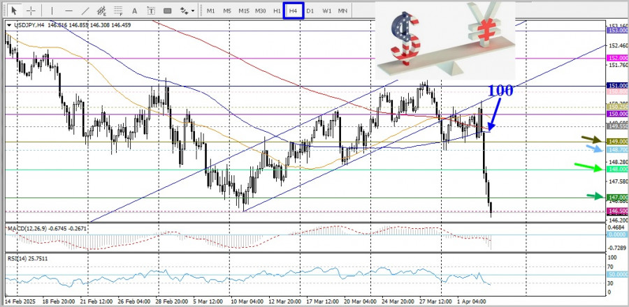This screenshot has width=629, height=307.
Task: Pick the Equidistant Channel tool
Action: [x=101, y=10]
